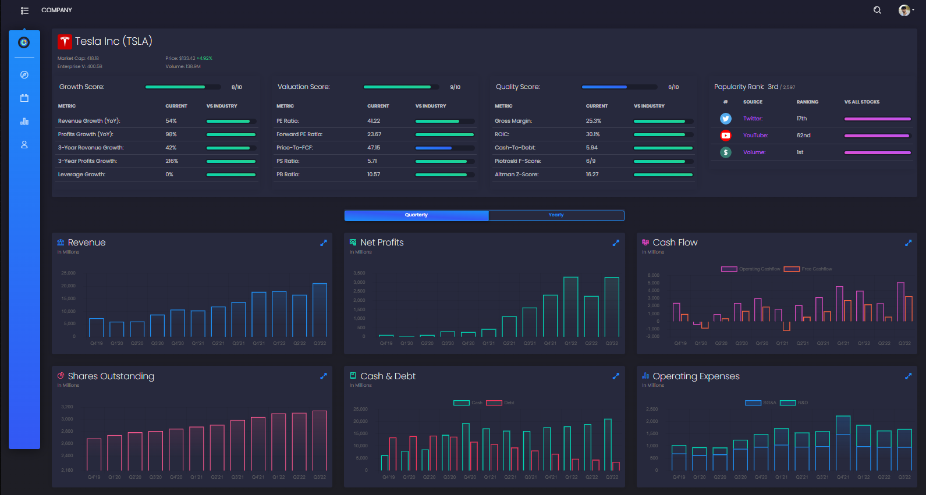Click the YouTube source icon
The height and width of the screenshot is (495, 926).
(x=726, y=136)
